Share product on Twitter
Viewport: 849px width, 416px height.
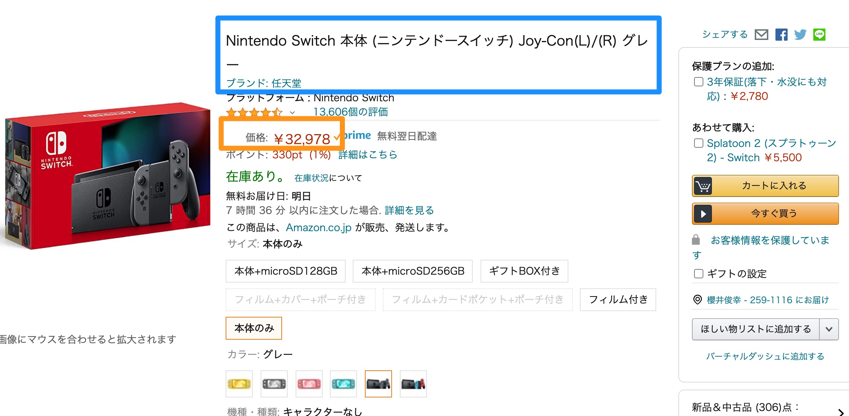(800, 35)
